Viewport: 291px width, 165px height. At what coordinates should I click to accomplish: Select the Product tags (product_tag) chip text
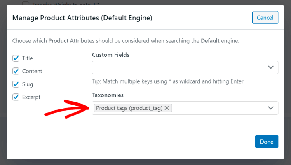pos(129,108)
